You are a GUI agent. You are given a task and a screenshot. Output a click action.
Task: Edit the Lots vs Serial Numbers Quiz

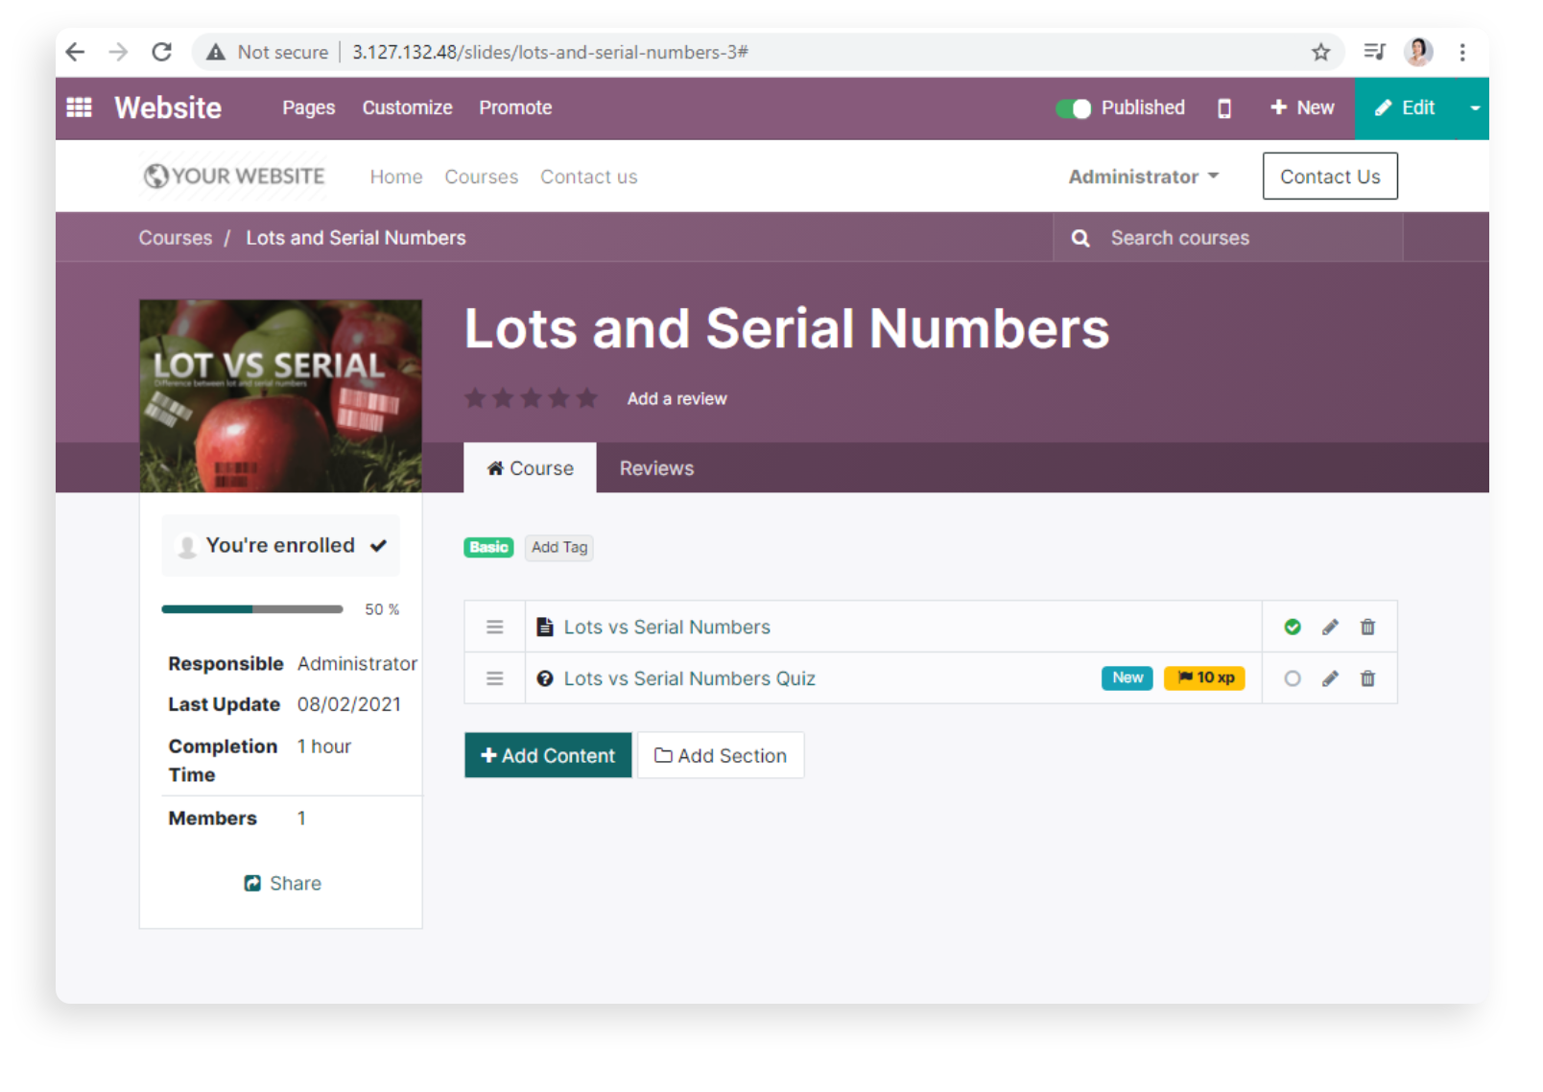pyautogui.click(x=1329, y=678)
